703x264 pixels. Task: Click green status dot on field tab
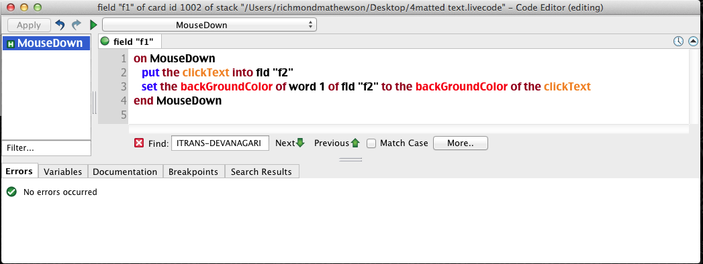pos(105,42)
